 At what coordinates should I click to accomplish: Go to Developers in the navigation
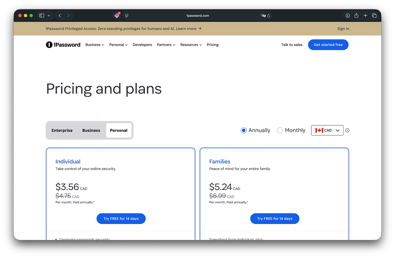[142, 45]
